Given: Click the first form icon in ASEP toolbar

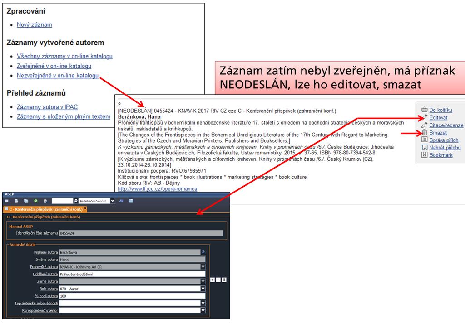Looking at the screenshot, I should [6, 201].
